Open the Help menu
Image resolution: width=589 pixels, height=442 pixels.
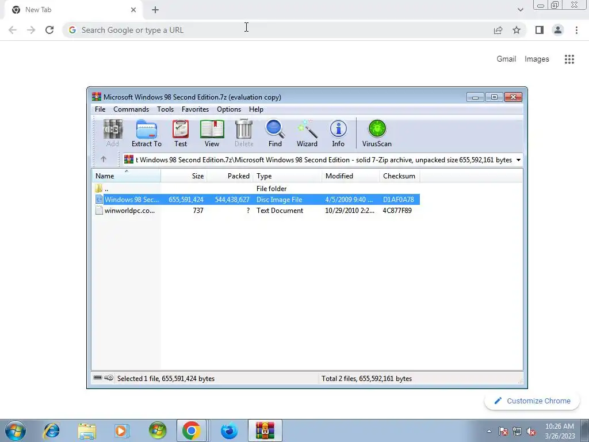click(256, 109)
